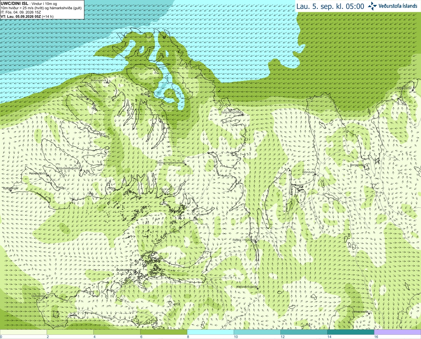Screen dimensions: 421x339
Task: Click the Reykir í Hrútafirði label
Action: click(x=243, y=240)
